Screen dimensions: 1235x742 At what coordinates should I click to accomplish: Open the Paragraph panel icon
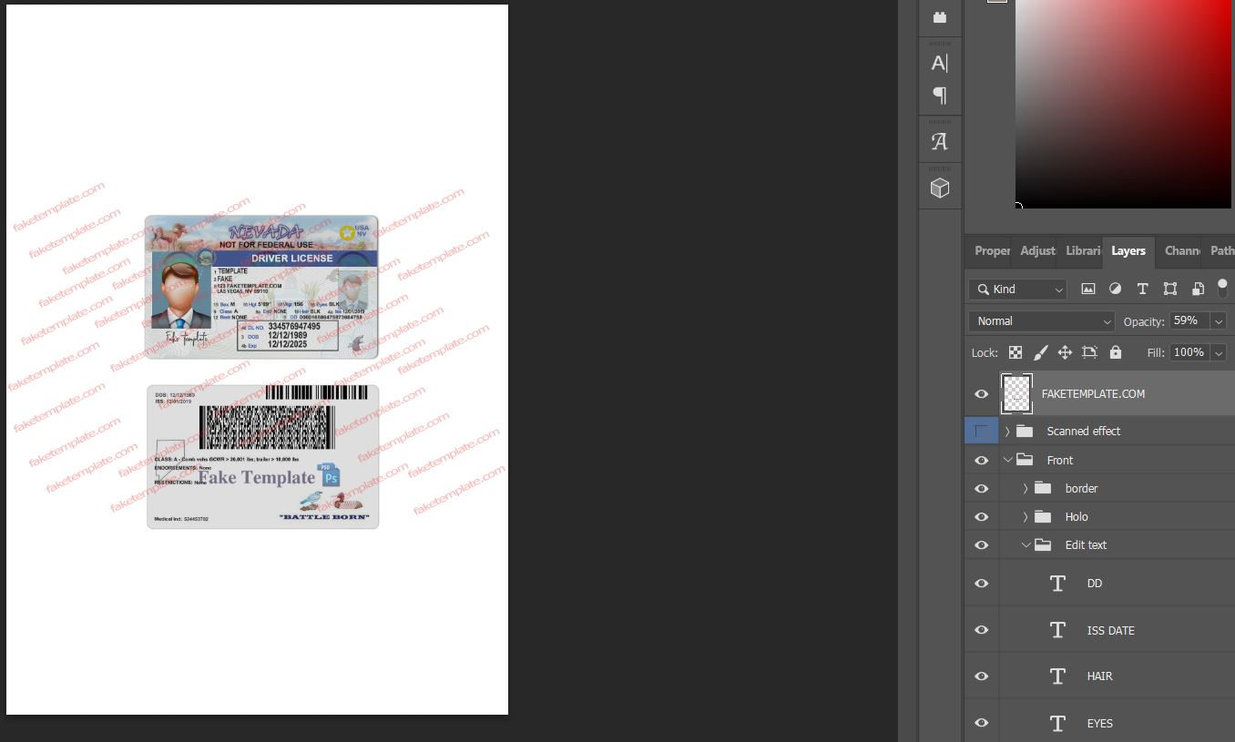(939, 95)
